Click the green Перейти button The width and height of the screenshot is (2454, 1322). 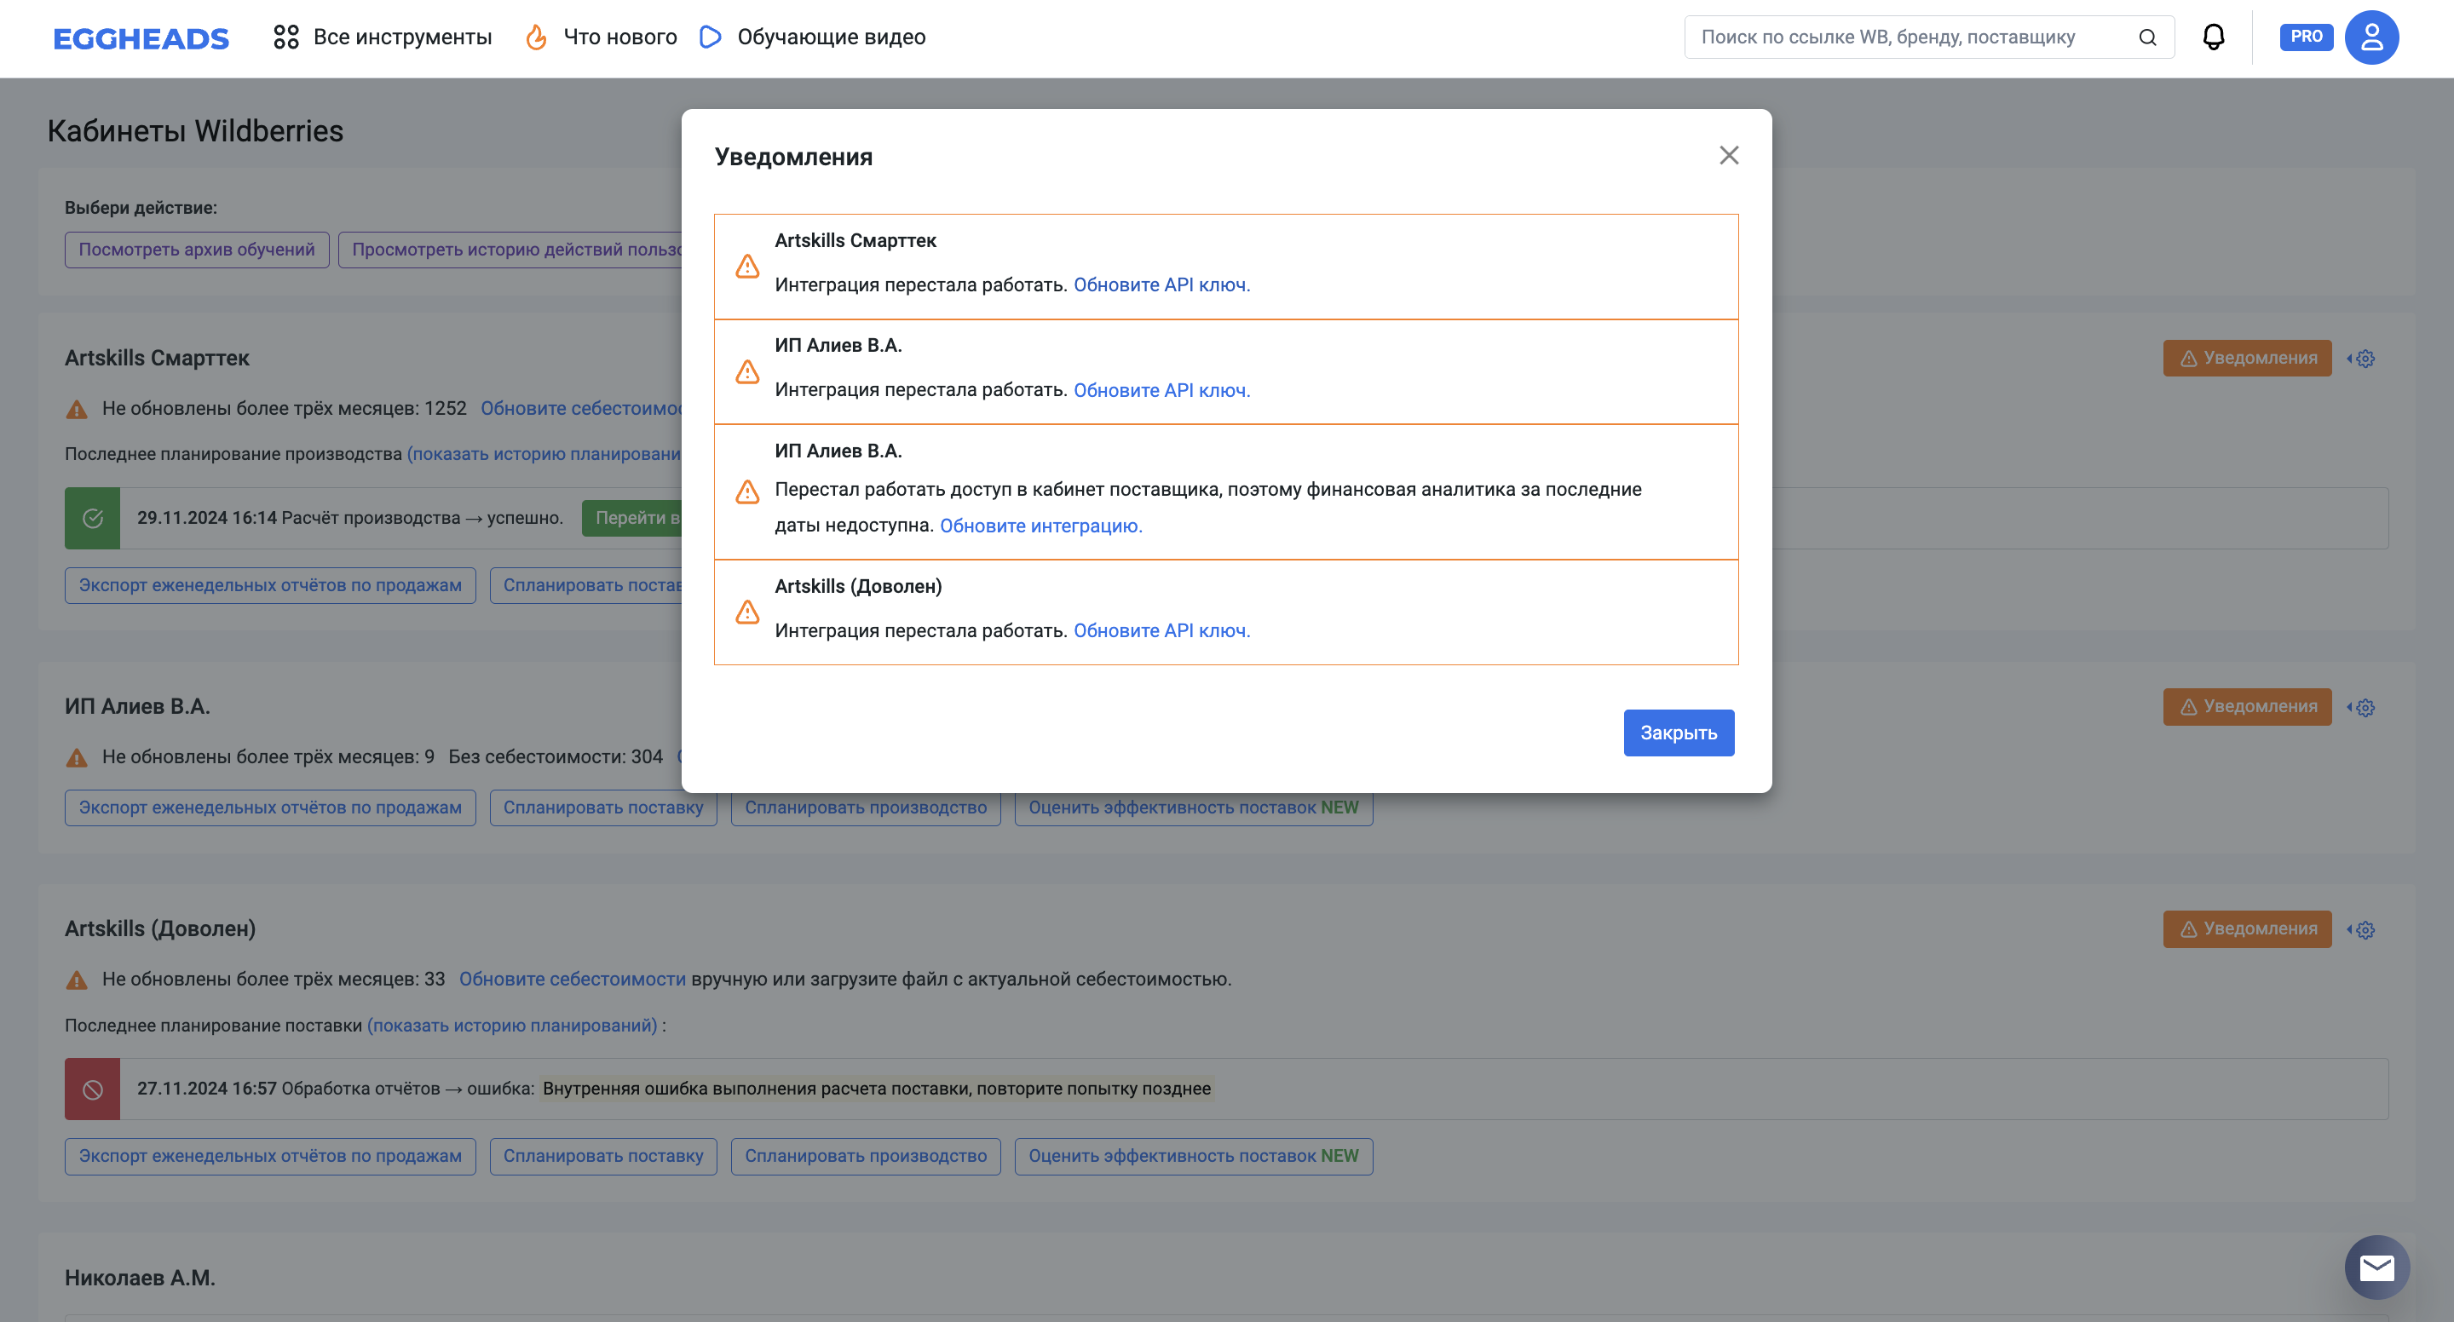(632, 518)
